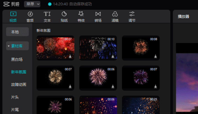This screenshot has width=198, height=114.
Task: Click the 播放器 panel title
Action: 183,17
